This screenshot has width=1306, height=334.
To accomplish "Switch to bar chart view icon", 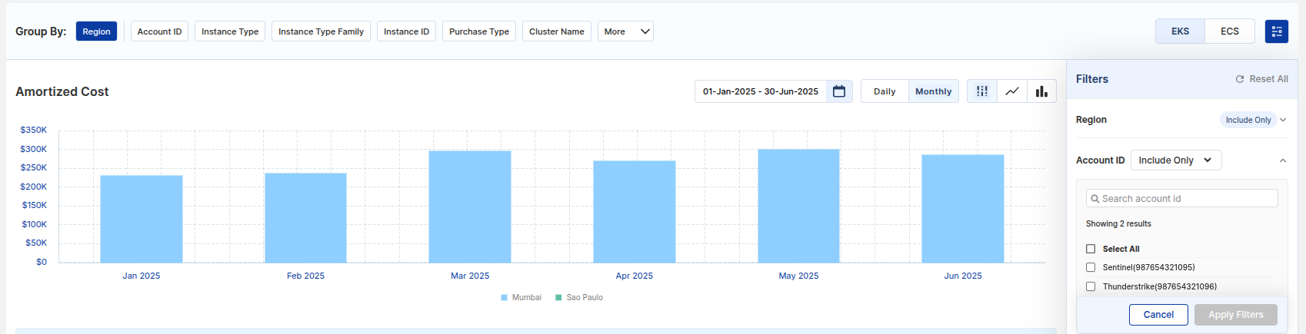I will coord(1041,91).
